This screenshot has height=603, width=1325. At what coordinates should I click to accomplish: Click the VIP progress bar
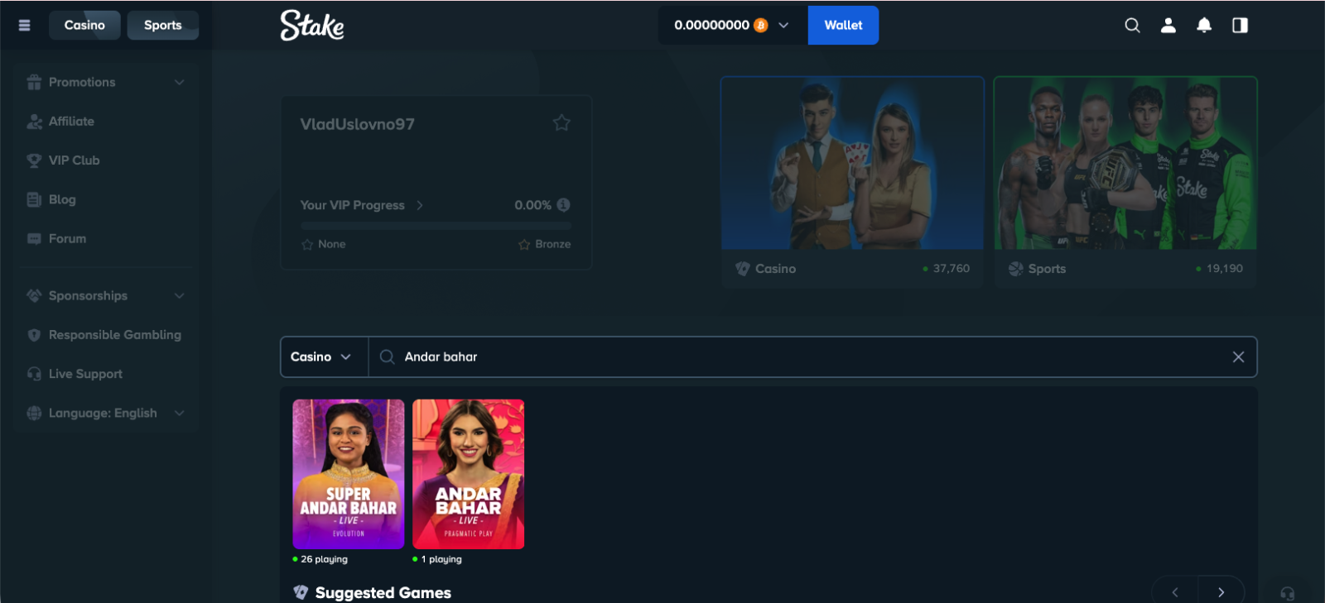click(436, 226)
